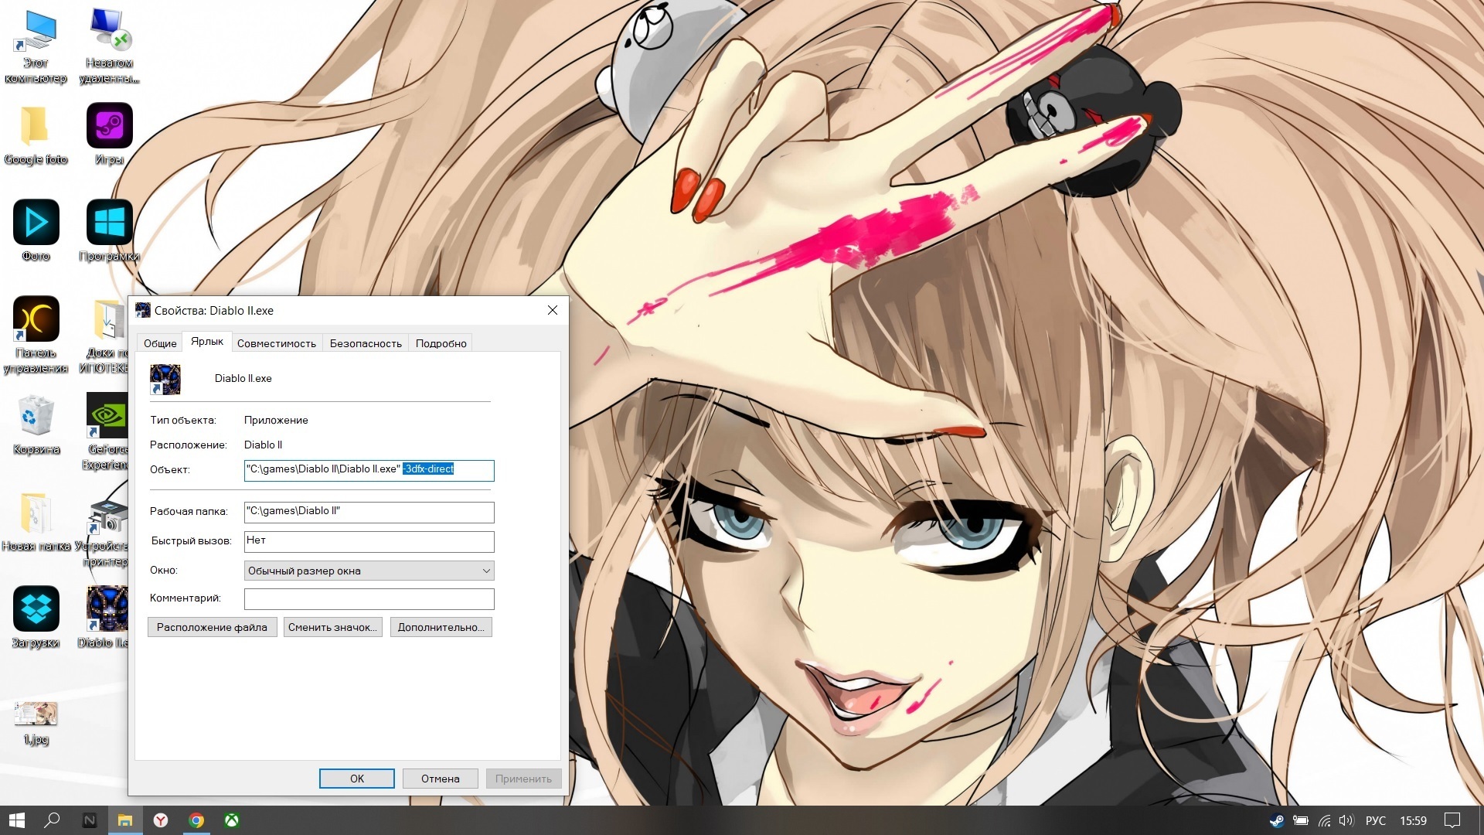Image resolution: width=1484 pixels, height=835 pixels.
Task: Open the Xbox app from the taskbar
Action: click(x=232, y=820)
